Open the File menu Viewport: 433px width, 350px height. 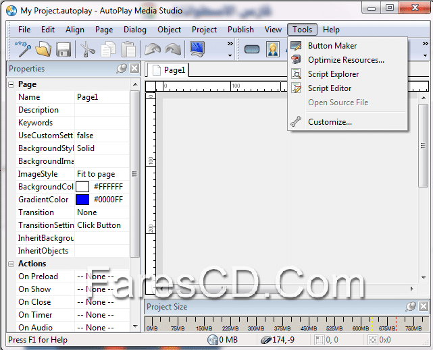pyautogui.click(x=24, y=30)
